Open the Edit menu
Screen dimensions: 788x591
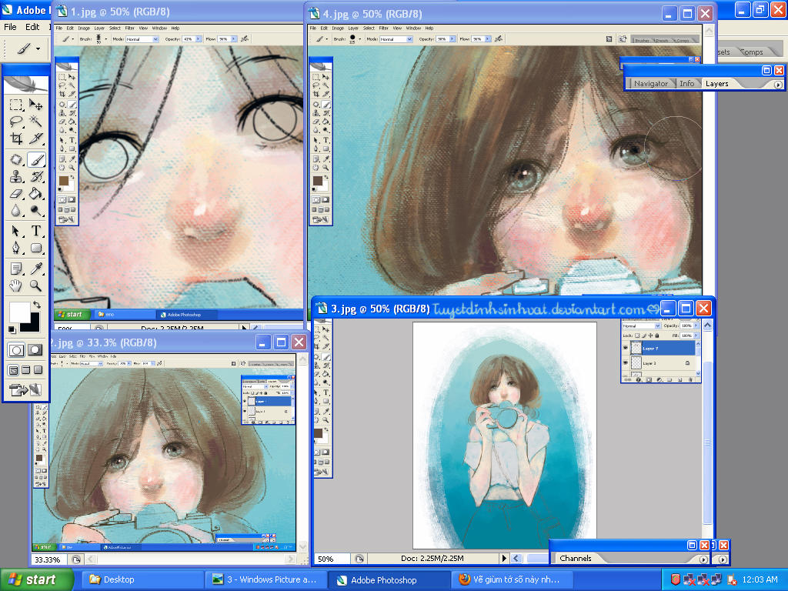coord(32,27)
